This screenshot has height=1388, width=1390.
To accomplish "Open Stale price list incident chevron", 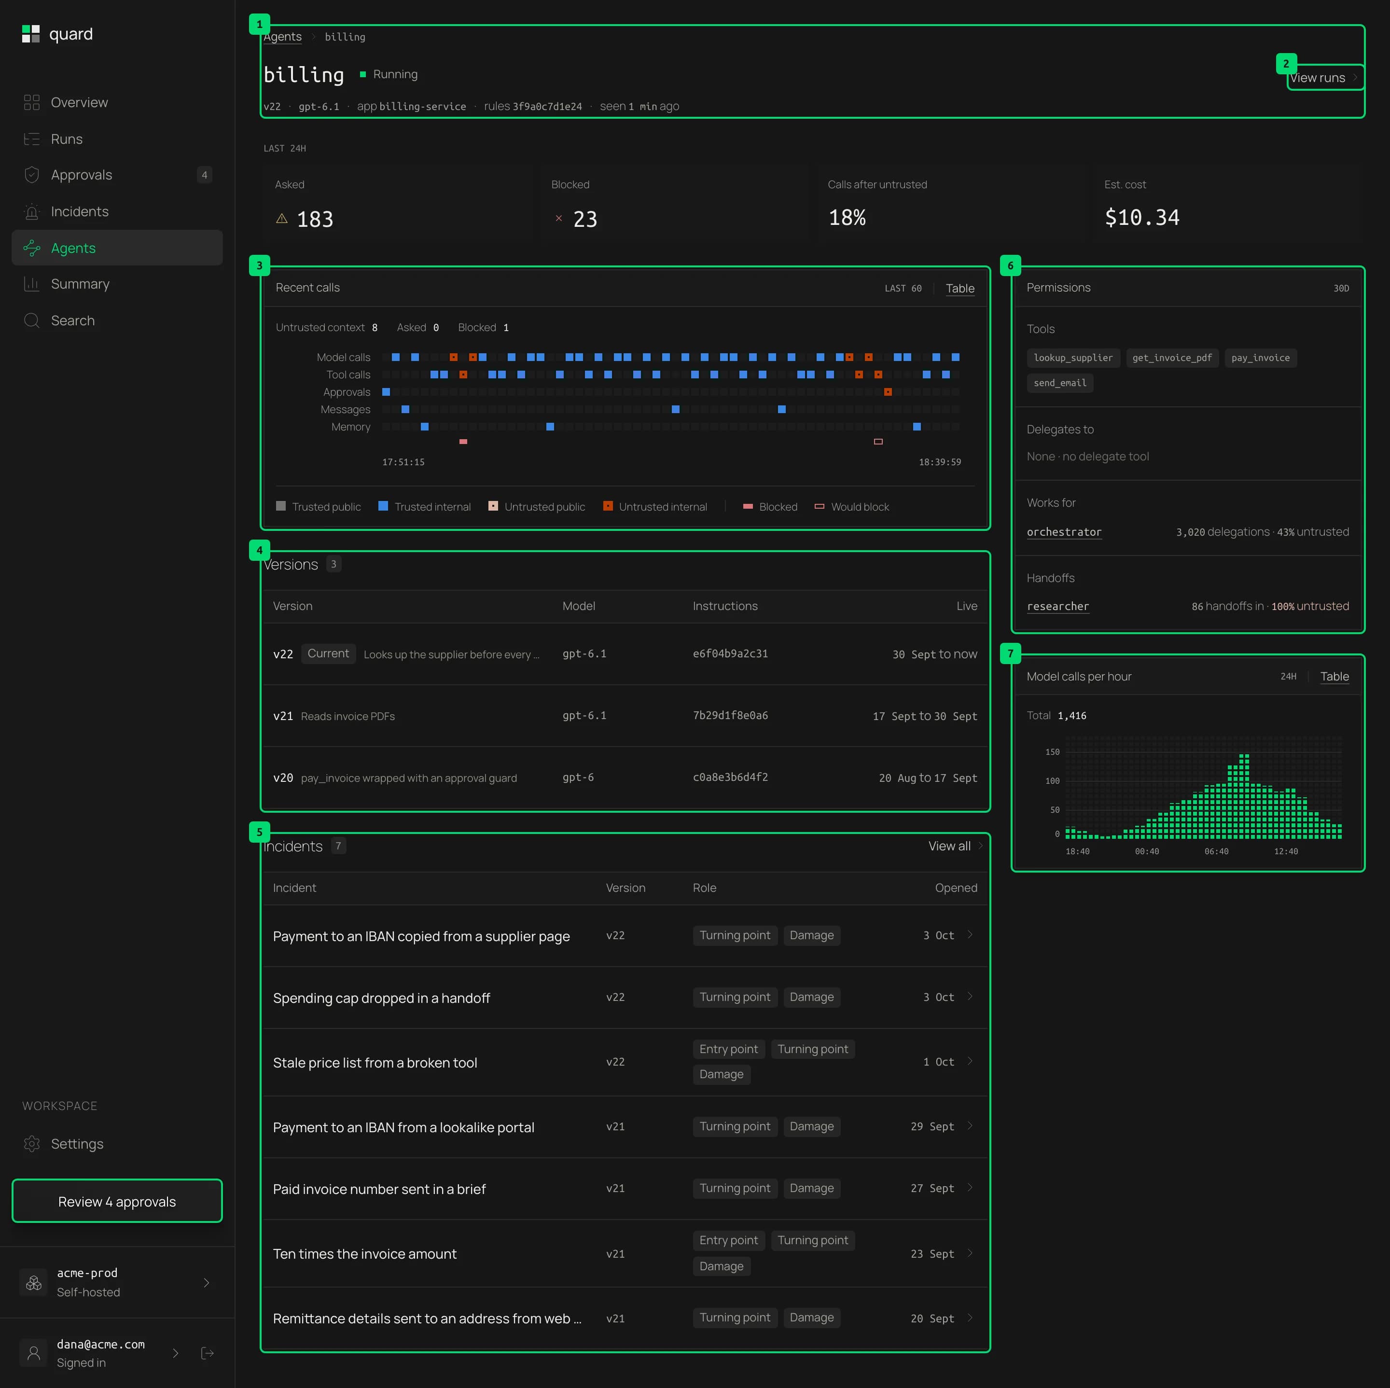I will [970, 1061].
